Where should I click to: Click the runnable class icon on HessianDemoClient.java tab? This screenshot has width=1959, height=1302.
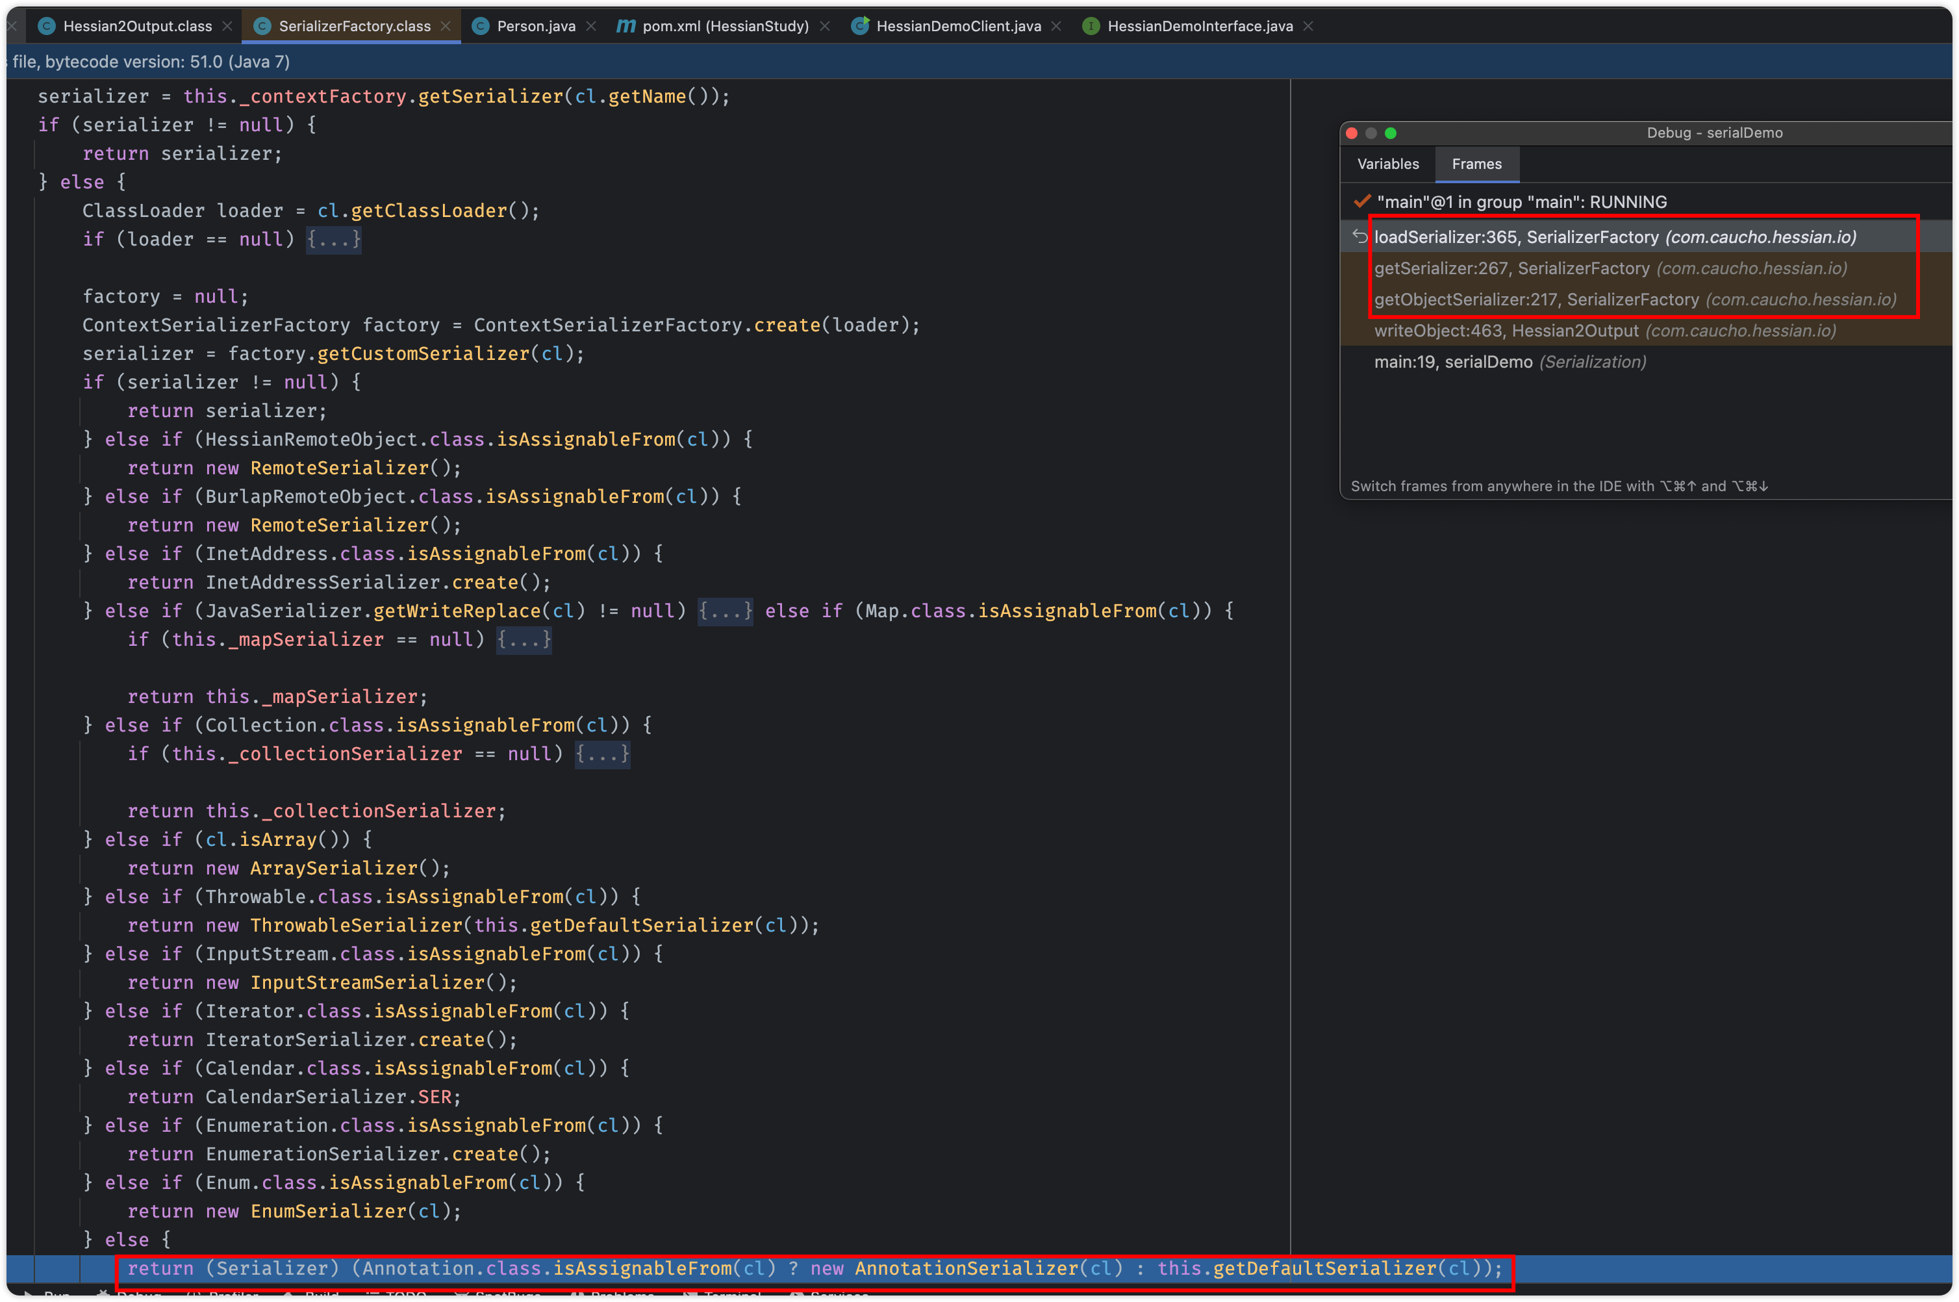pyautogui.click(x=860, y=26)
